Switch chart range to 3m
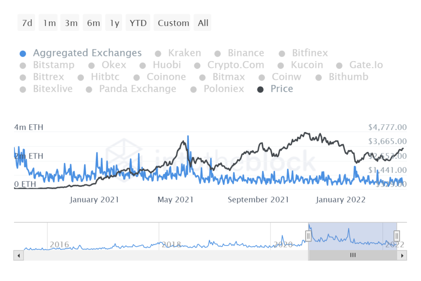Screen dimensions: 421x281 70,23
